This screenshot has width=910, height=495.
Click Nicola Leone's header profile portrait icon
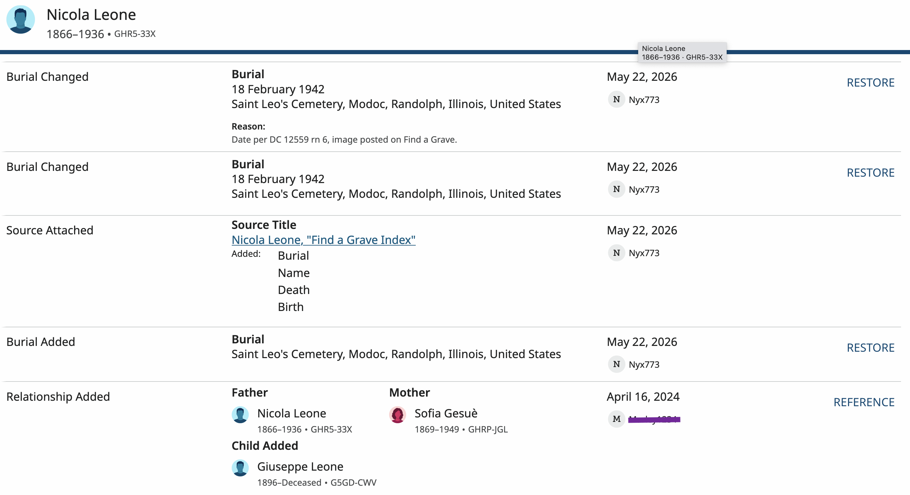[21, 20]
